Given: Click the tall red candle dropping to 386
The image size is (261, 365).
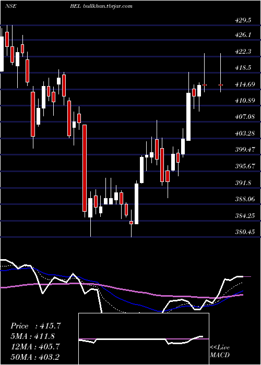Looking at the screenshot, I should (x=85, y=168).
